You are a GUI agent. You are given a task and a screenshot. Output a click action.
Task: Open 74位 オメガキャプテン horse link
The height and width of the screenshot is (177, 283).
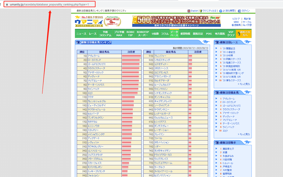pos(162,151)
